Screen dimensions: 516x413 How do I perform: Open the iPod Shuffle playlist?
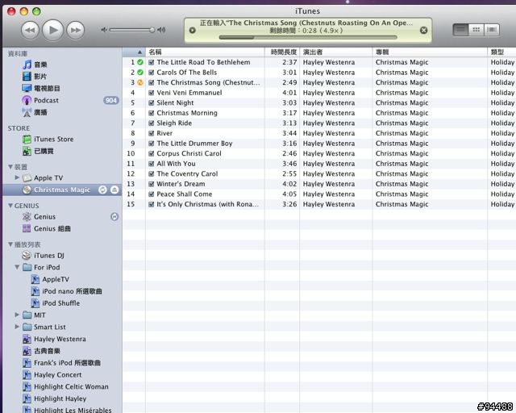pyautogui.click(x=60, y=303)
